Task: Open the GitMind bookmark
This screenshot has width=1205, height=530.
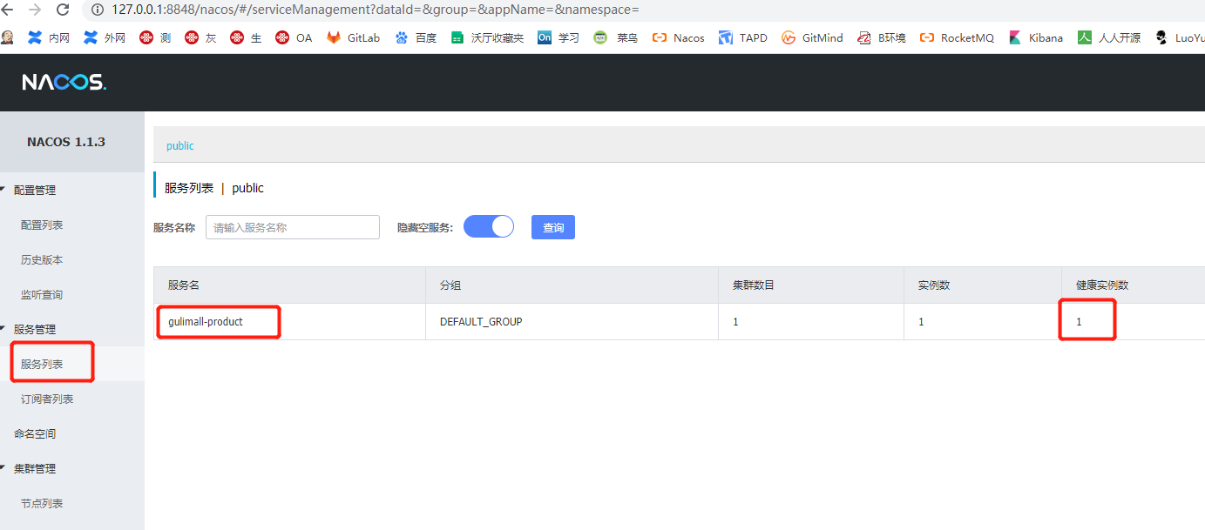Action: [x=813, y=37]
